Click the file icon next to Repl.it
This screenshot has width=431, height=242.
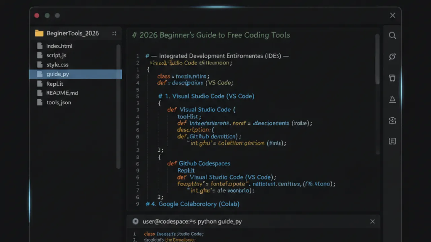[x=40, y=84]
